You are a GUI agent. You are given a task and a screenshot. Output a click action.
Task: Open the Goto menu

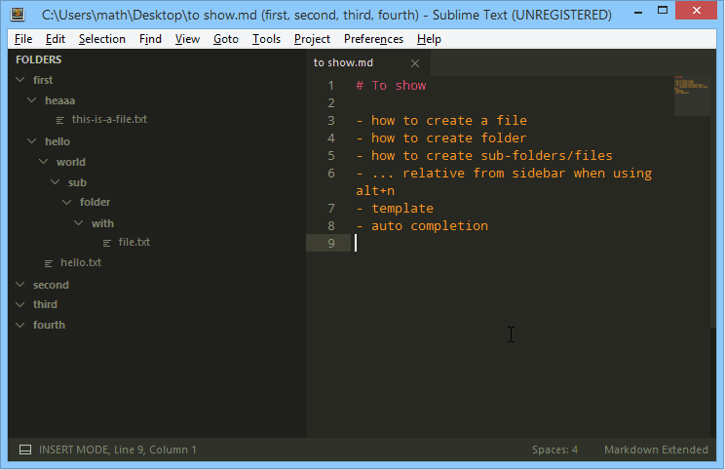[x=226, y=39]
